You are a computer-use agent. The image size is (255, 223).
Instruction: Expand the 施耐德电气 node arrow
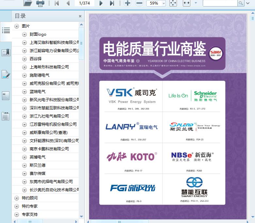click(24, 75)
